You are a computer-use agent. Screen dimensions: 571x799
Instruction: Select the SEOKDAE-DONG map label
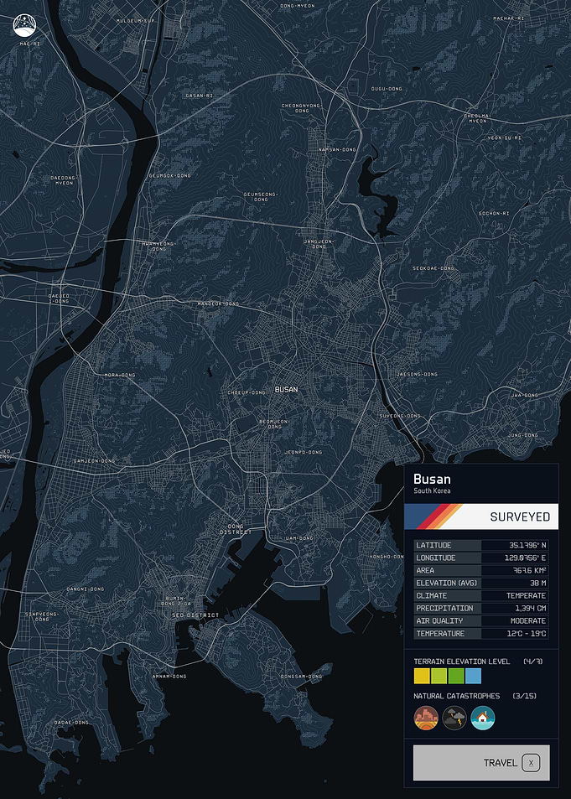coord(433,268)
